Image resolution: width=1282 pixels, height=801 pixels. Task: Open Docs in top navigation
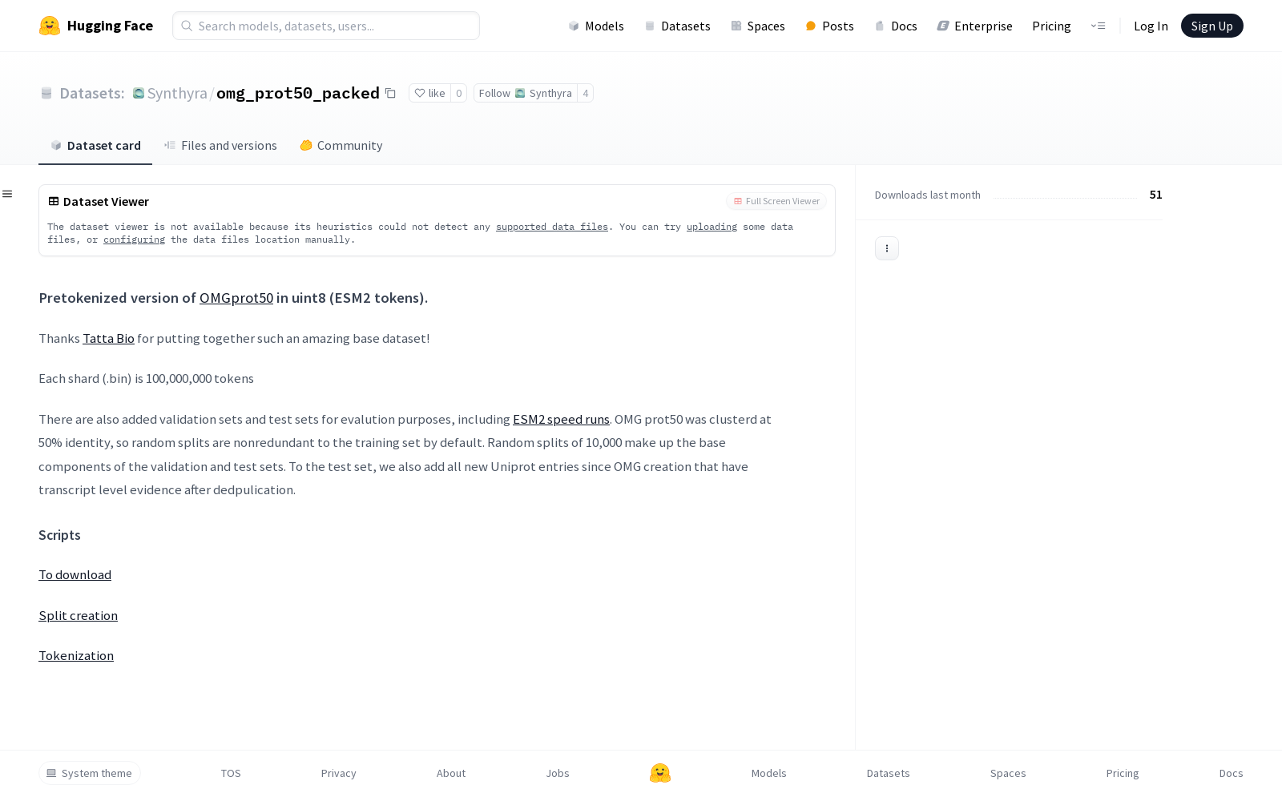pos(896,26)
